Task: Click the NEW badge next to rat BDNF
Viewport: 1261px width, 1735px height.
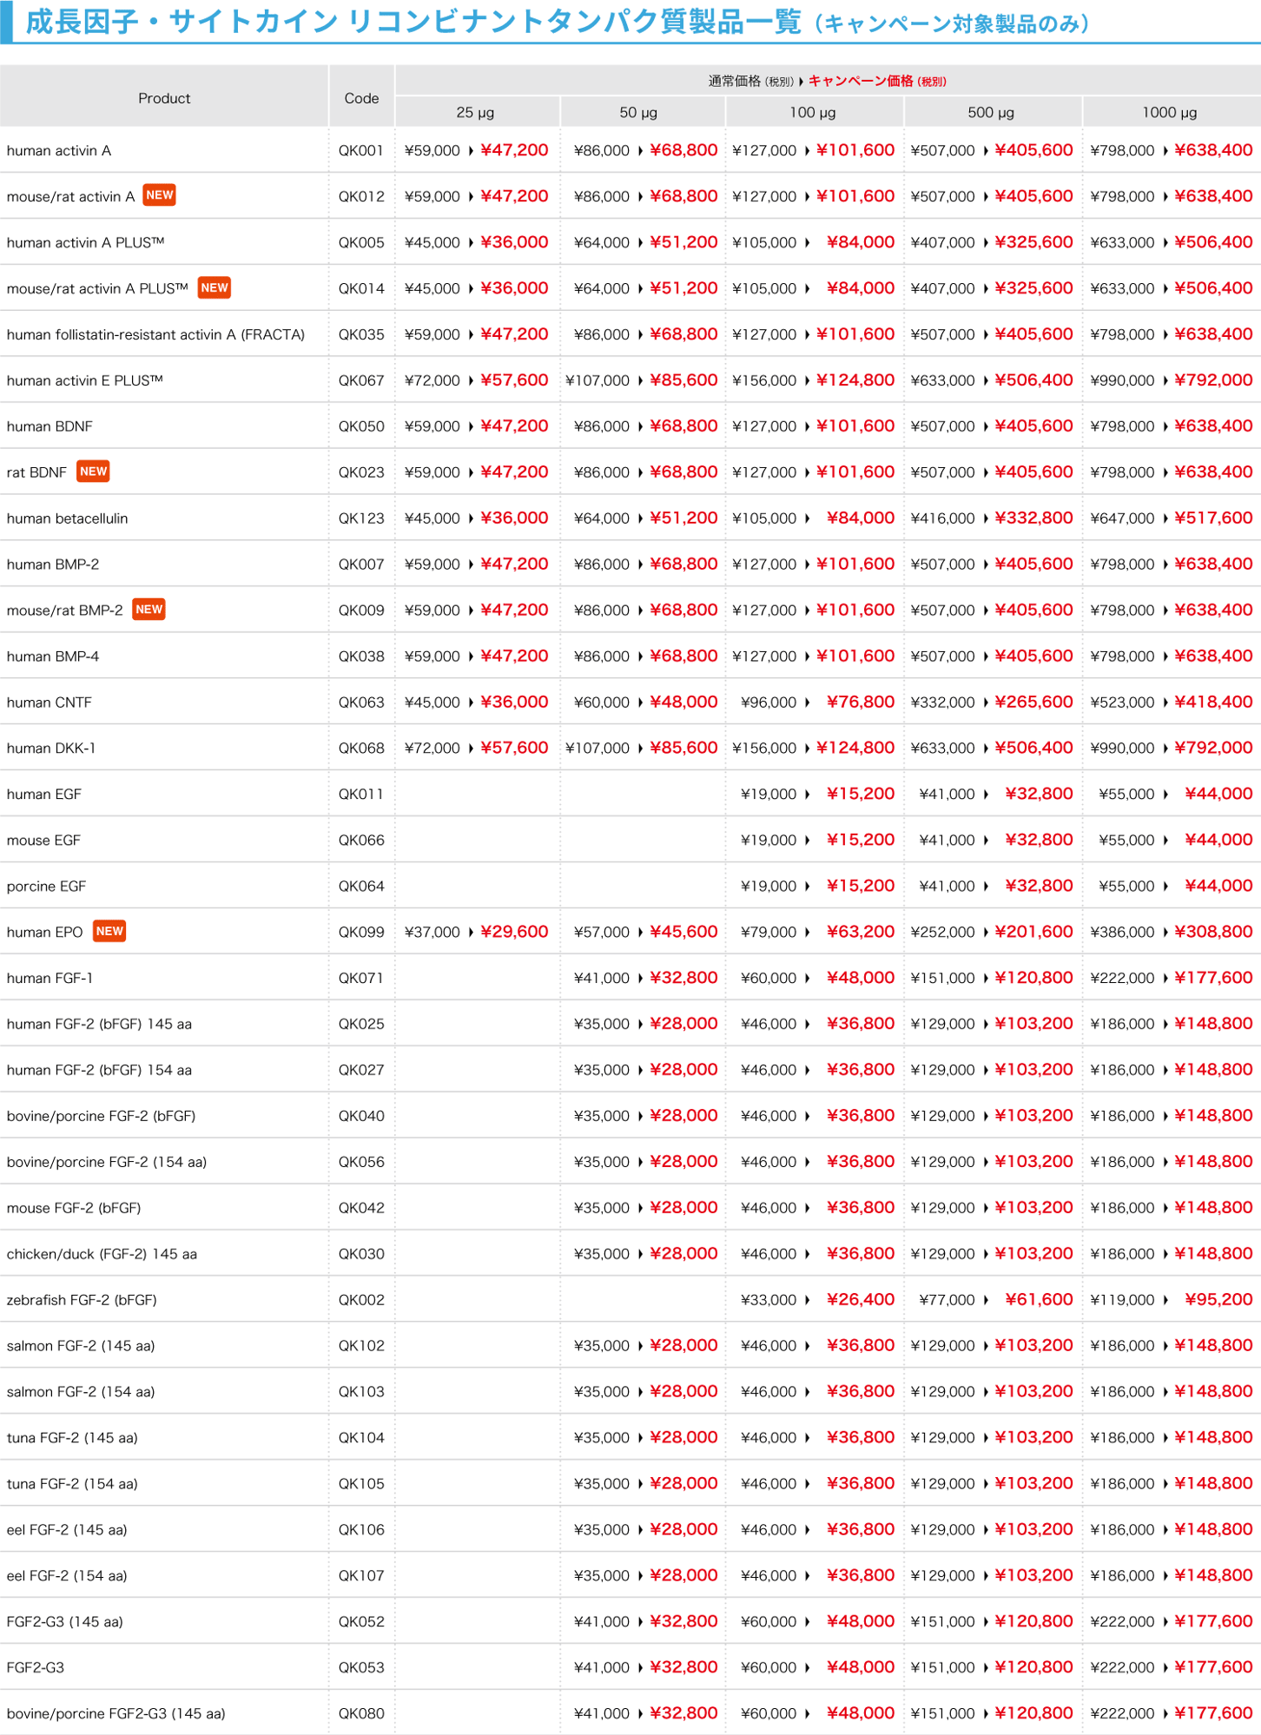Action: click(x=93, y=472)
